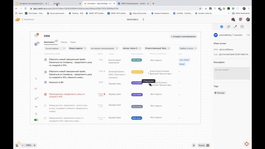265x149 pixels.
Task: Select the color picker dropper icon
Action: pyautogui.click(x=235, y=26)
